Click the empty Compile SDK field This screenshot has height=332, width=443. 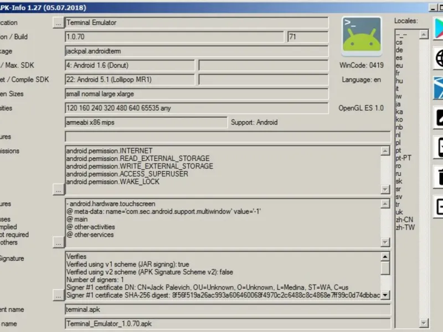pyautogui.click(x=264, y=80)
